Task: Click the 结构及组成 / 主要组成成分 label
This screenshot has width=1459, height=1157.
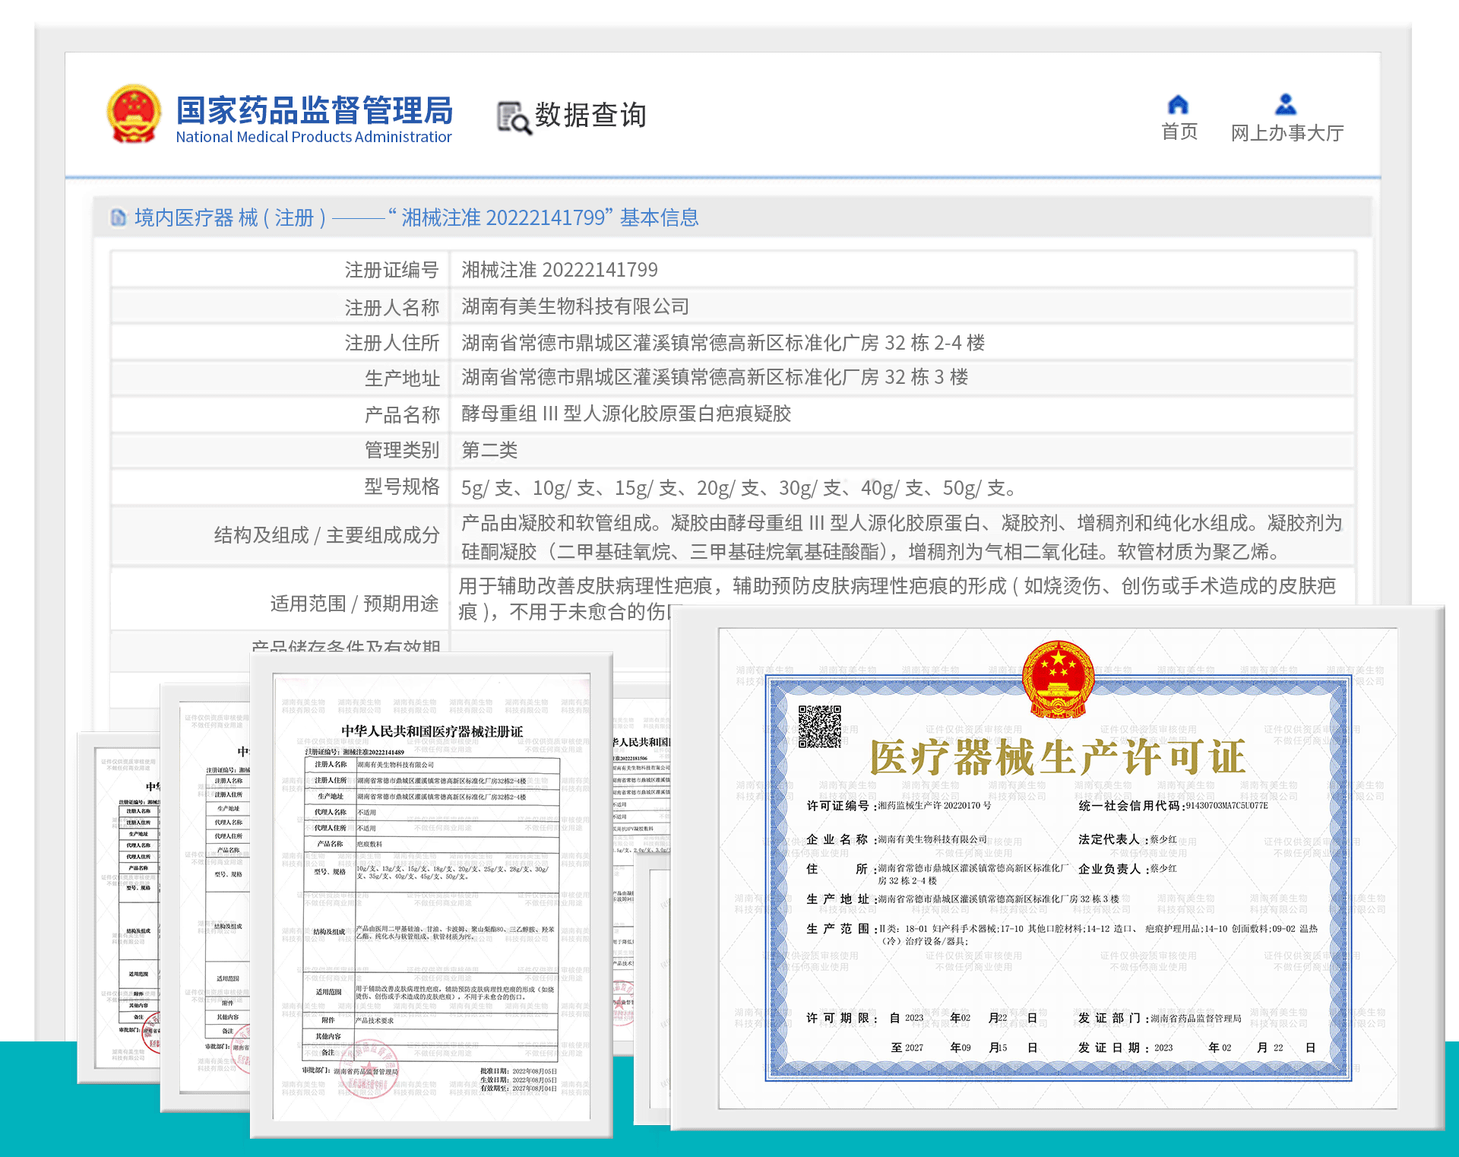Action: coord(327,535)
